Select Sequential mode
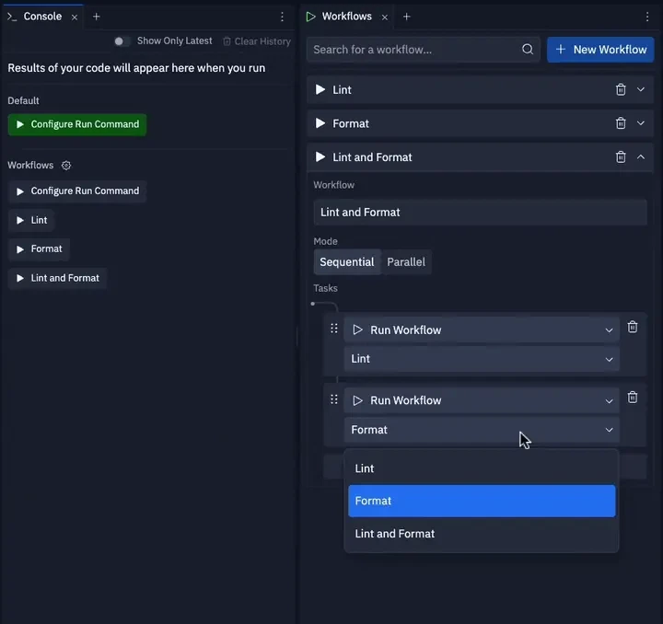This screenshot has height=624, width=663. [347, 262]
